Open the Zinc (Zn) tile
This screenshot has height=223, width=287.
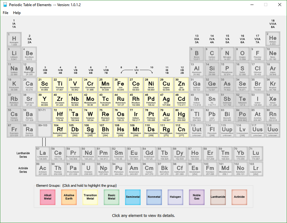[x=181, y=84]
